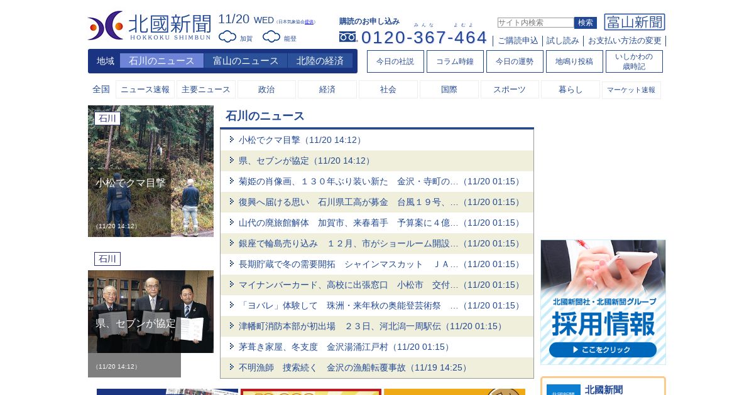Open the 試し読み trial reading link
754x395 pixels.
pos(562,41)
